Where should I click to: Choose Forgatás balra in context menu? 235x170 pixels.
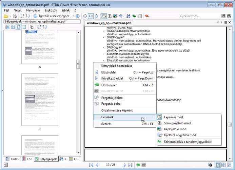coord(125,104)
